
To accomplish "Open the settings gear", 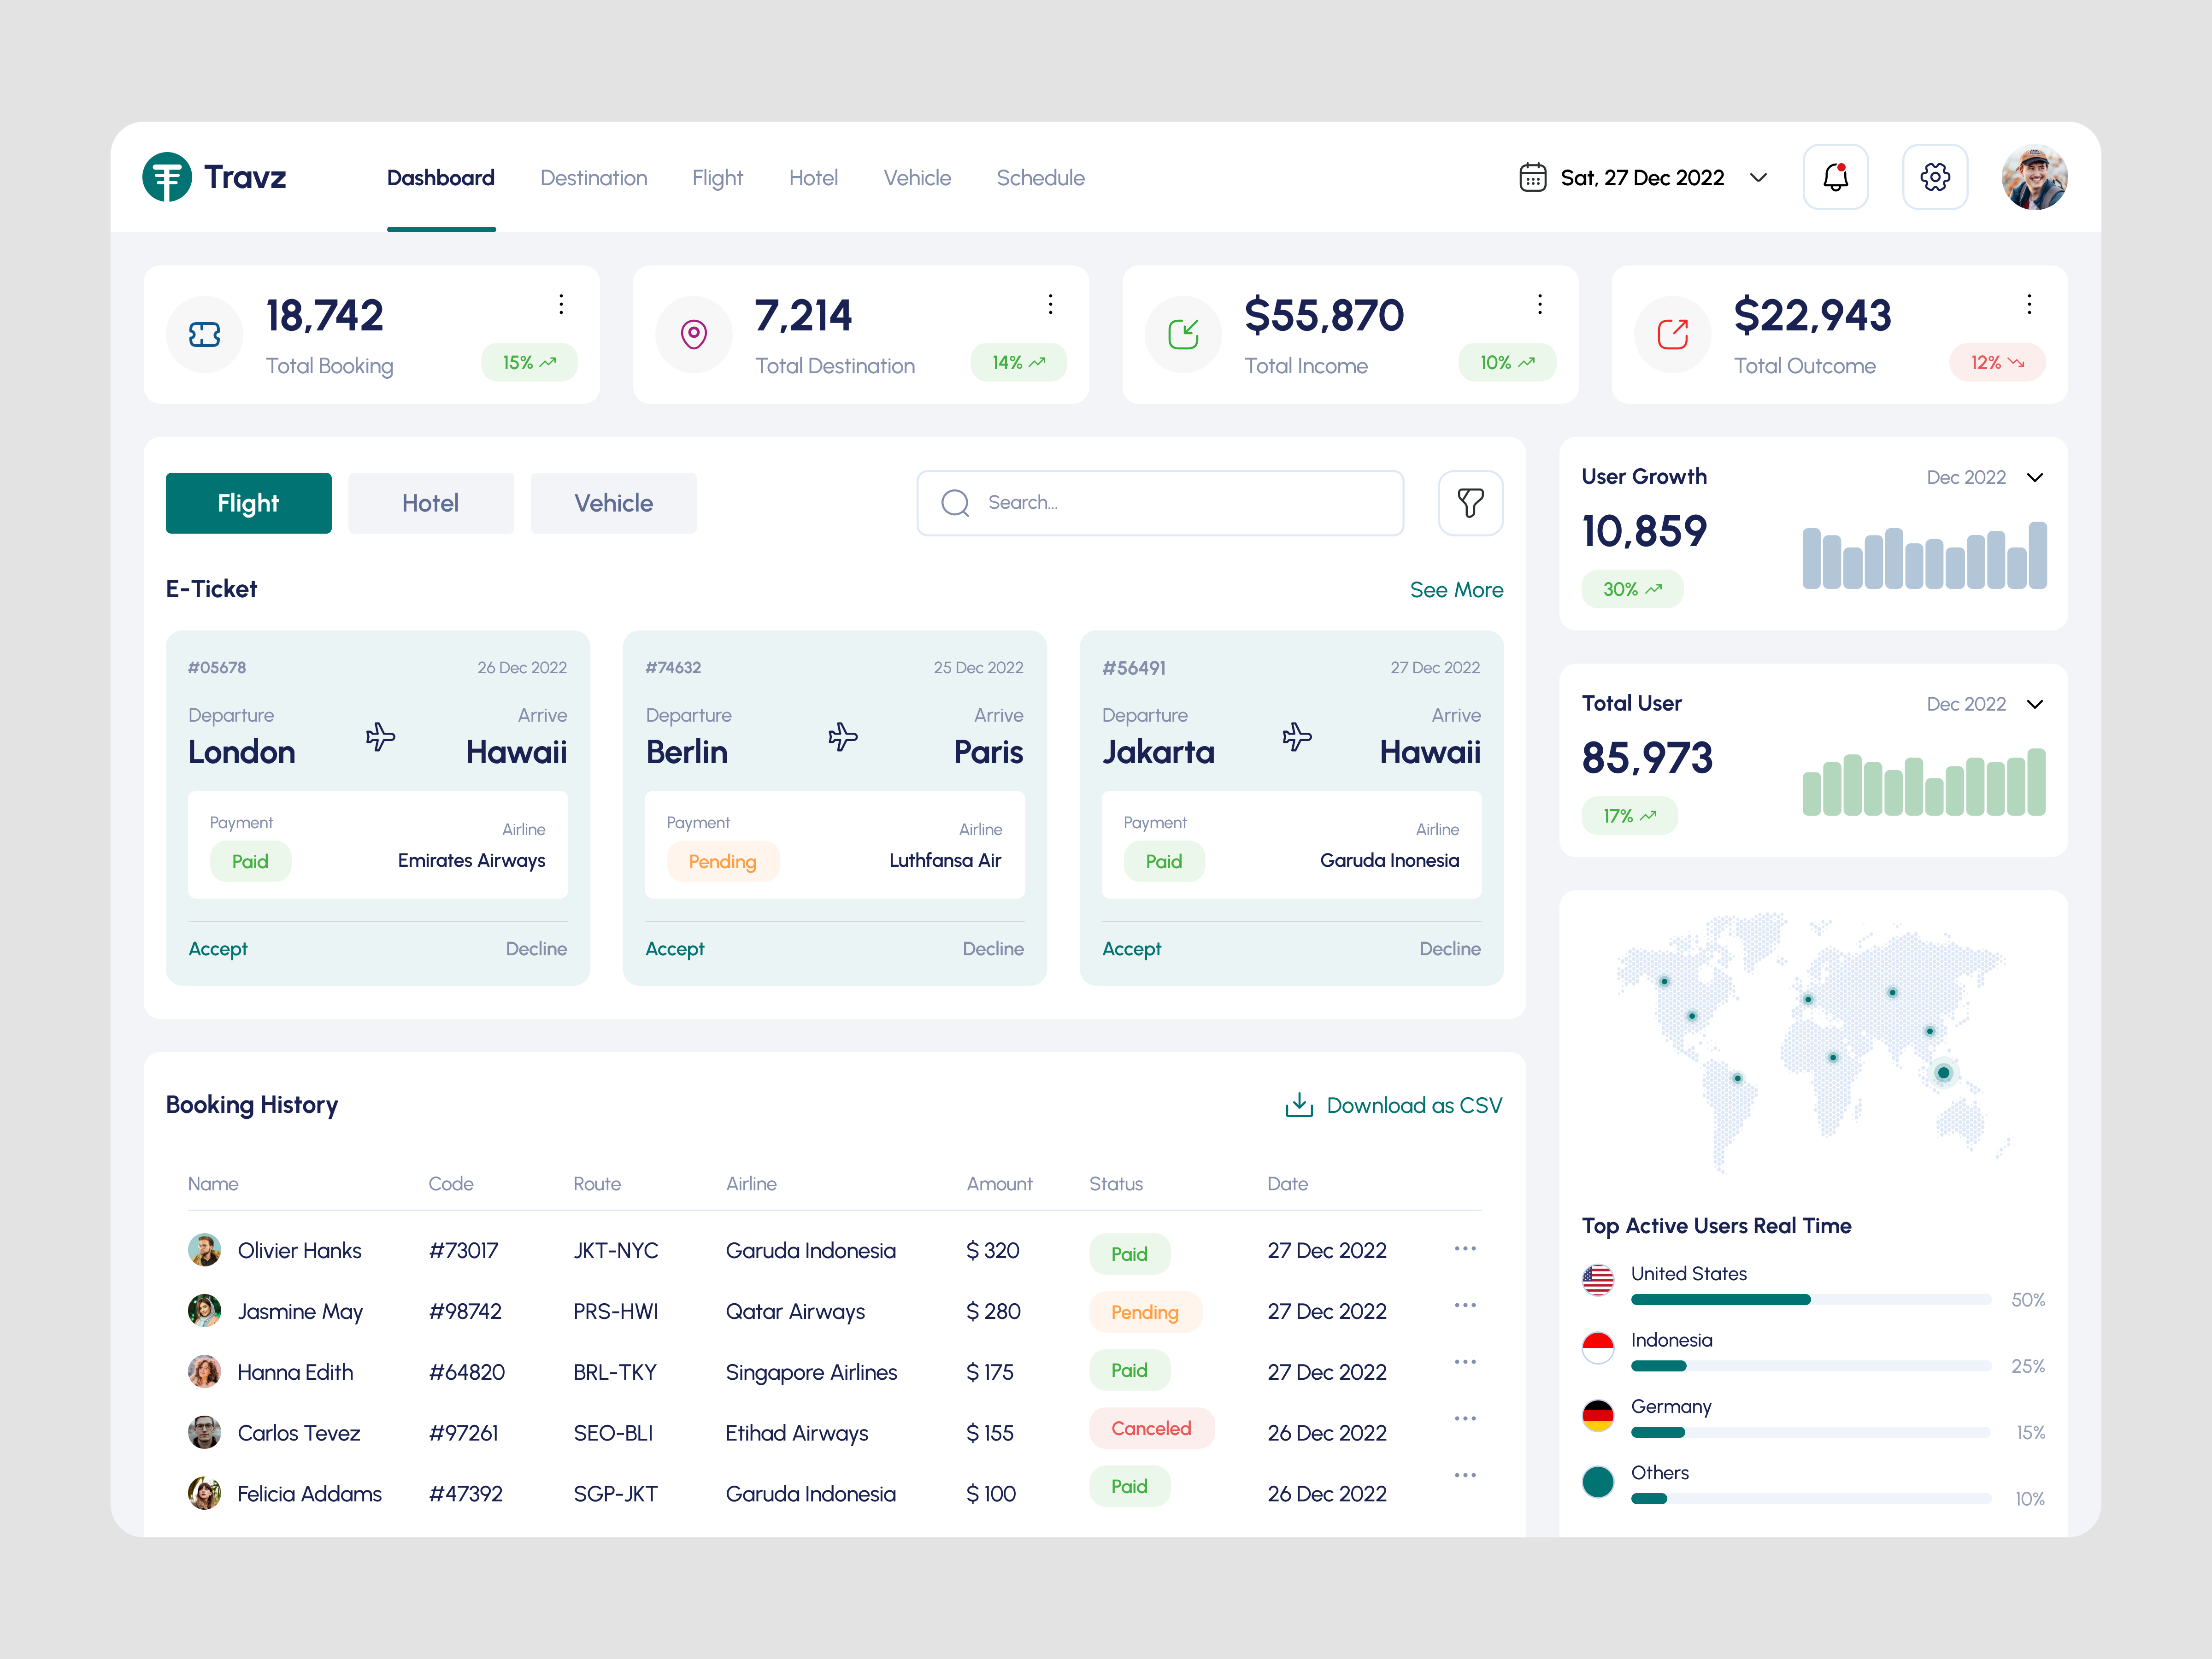I will (1935, 176).
